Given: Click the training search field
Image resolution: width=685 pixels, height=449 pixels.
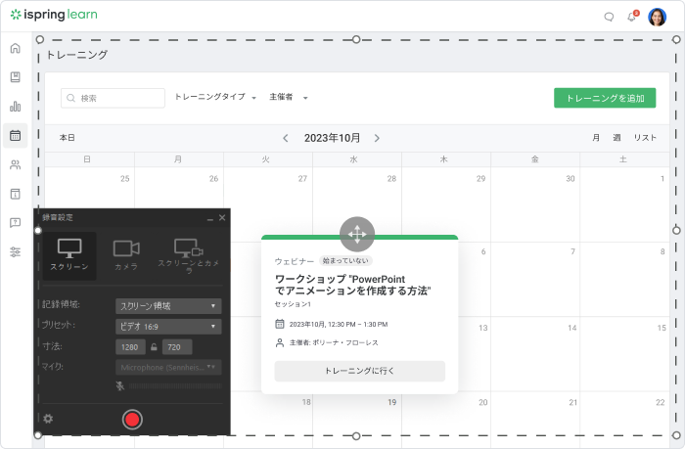Looking at the screenshot, I should 113,98.
